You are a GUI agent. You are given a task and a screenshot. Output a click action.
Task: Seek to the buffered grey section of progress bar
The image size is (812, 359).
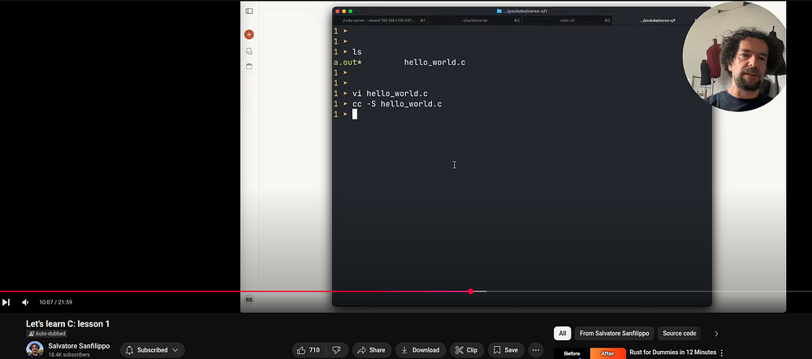click(x=480, y=291)
